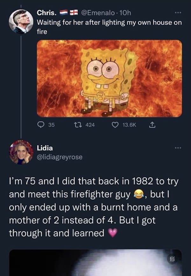The image size is (191, 276).
Task: Enlarge the SpongeBob in flames image
Action: pos(110,78)
